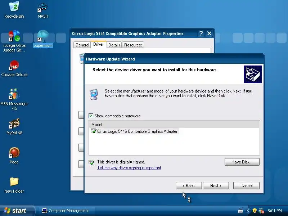
Task: Click the monitor icon beside the wizard instructions
Action: click(94, 94)
